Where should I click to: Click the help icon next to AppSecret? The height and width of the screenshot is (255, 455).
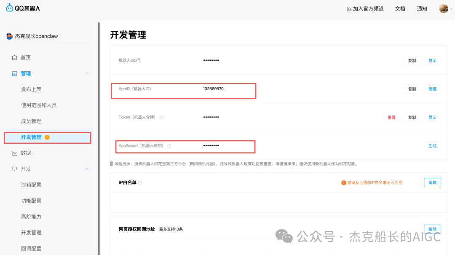(x=169, y=146)
